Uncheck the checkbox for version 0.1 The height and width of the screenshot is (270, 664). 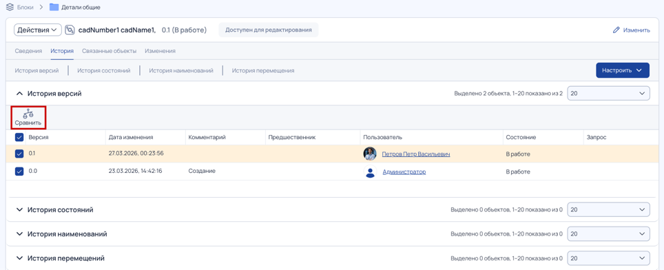pyautogui.click(x=19, y=154)
